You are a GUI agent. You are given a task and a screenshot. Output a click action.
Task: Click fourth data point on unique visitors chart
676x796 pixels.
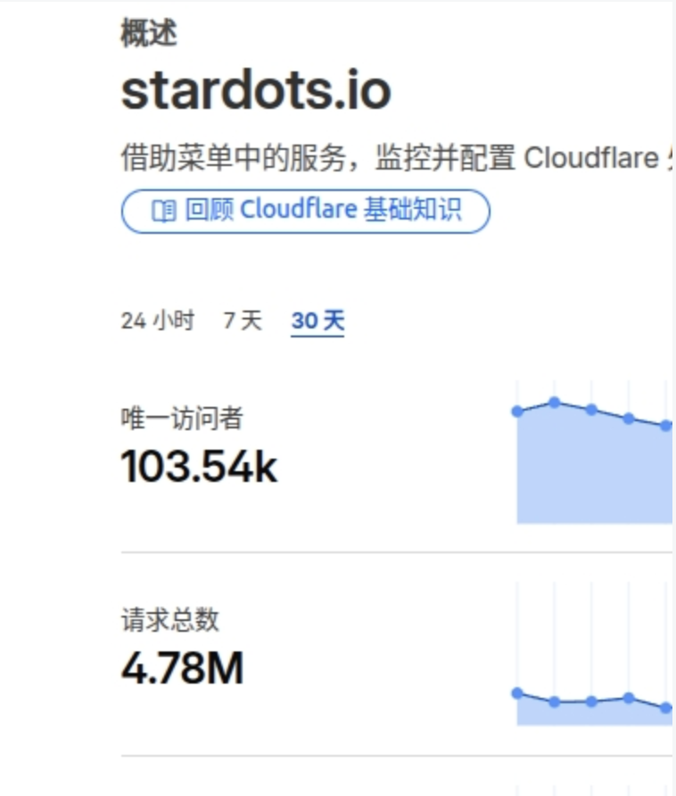coord(629,419)
